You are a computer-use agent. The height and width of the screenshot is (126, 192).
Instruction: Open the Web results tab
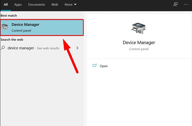55,5
